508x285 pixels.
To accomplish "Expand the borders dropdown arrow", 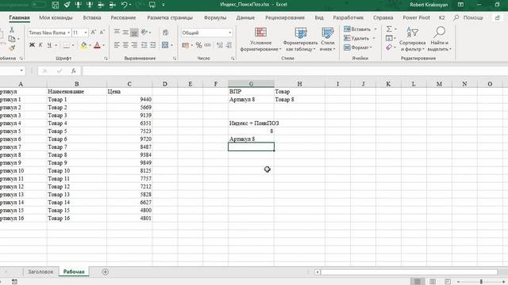I will (x=73, y=45).
